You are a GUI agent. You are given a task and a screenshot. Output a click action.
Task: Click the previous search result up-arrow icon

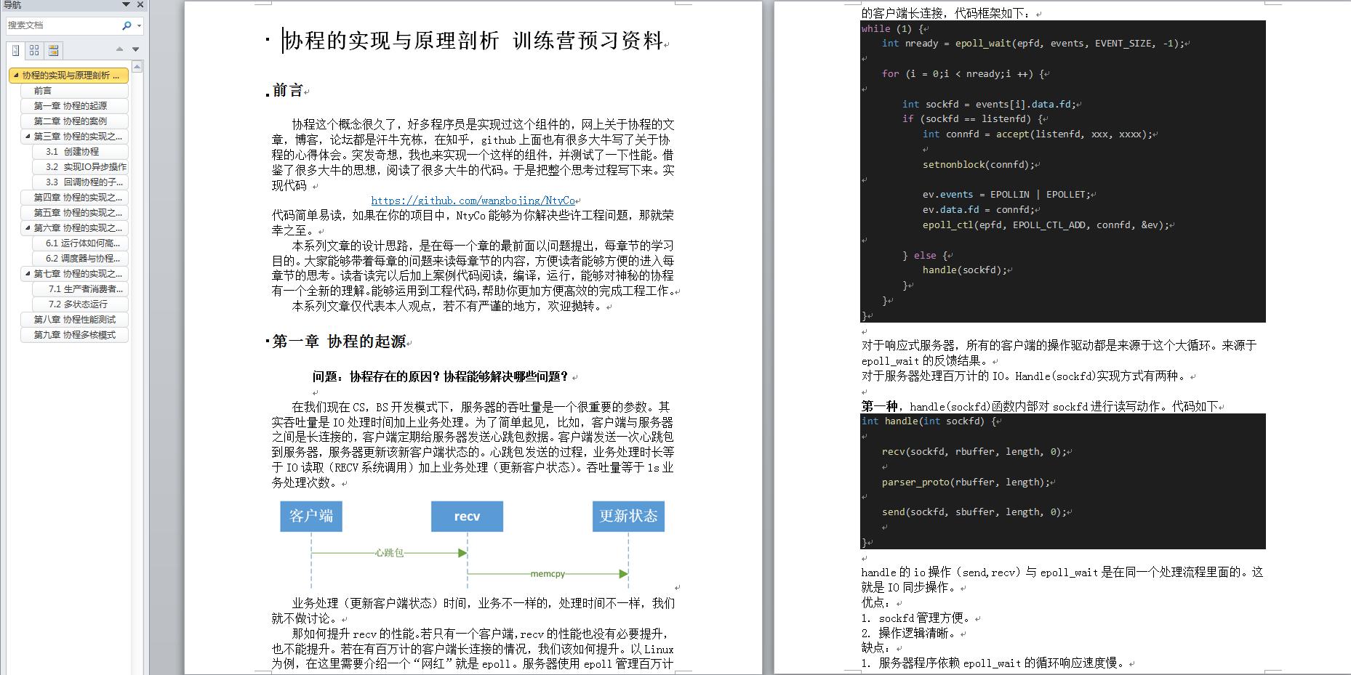point(119,50)
